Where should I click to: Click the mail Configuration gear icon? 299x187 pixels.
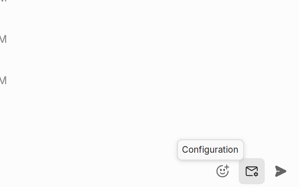coord(252,171)
